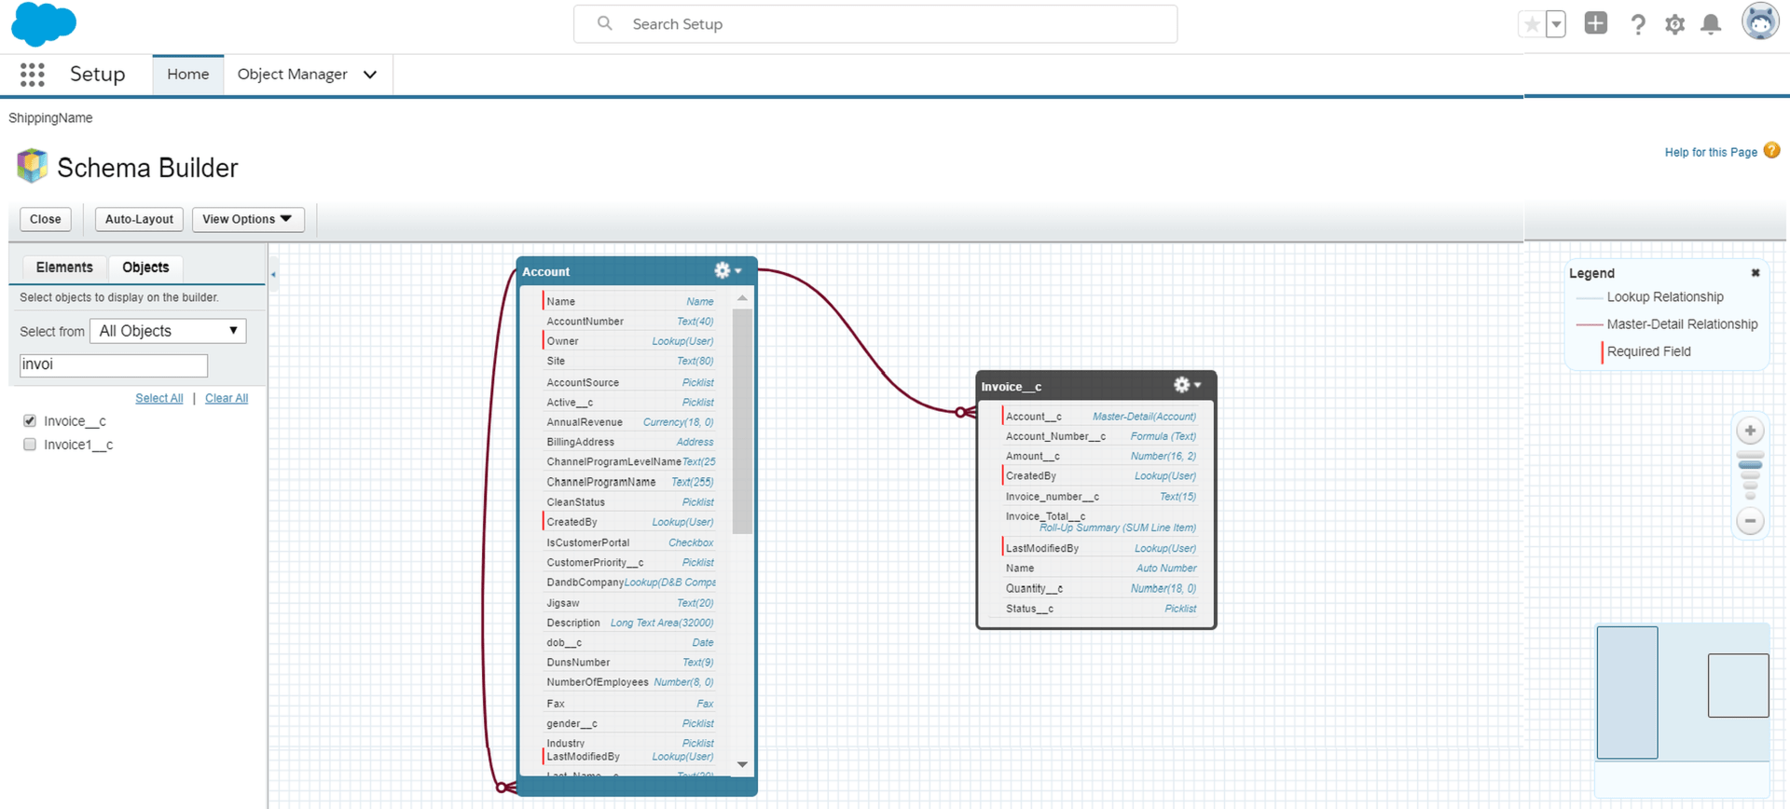Viewport: 1790px width, 809px height.
Task: Click the object filter field containing invoi
Action: tap(114, 365)
